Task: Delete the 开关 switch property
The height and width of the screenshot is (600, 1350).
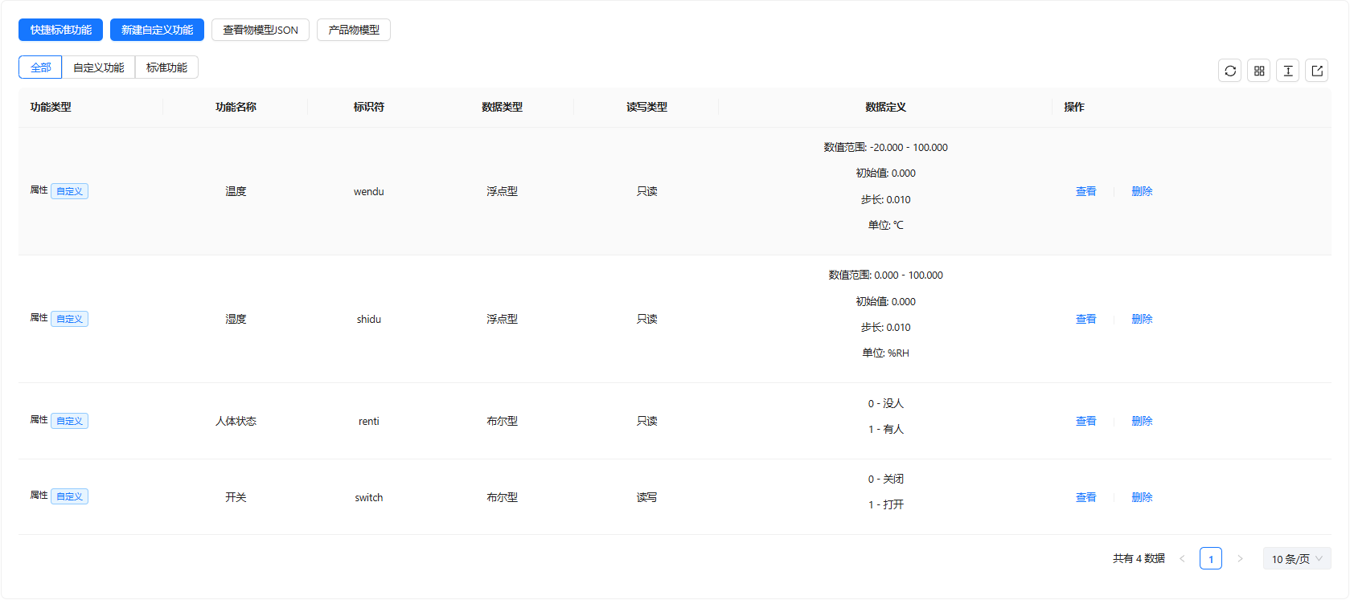Action: [1142, 497]
